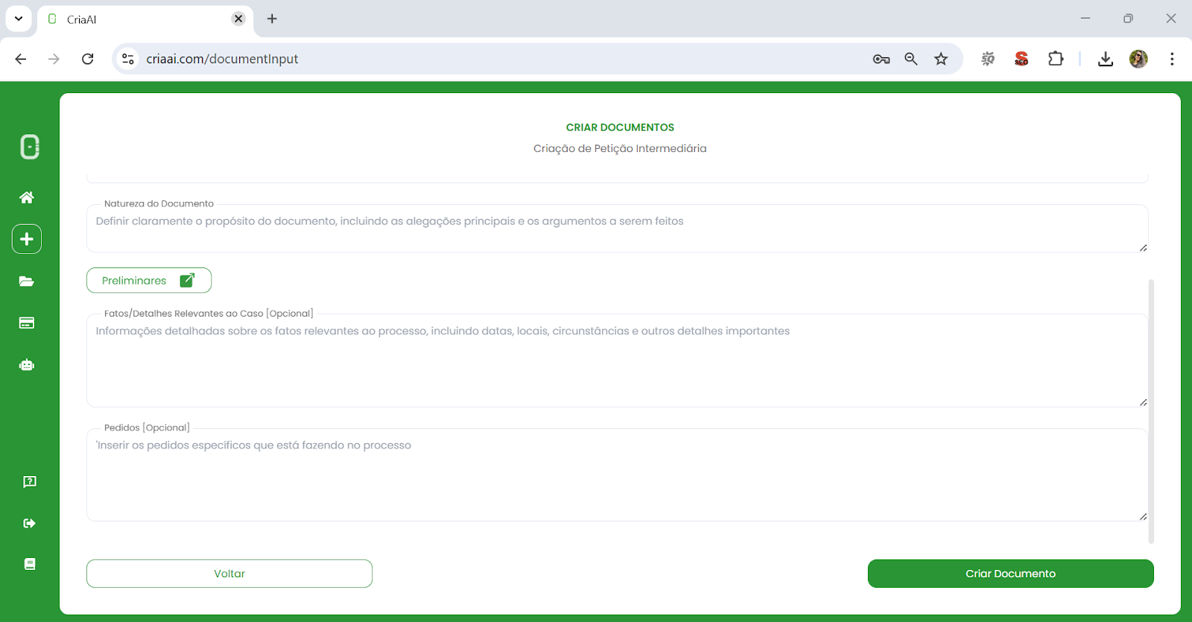This screenshot has height=622, width=1192.
Task: Open the tab search dropdown arrow
Action: (x=19, y=19)
